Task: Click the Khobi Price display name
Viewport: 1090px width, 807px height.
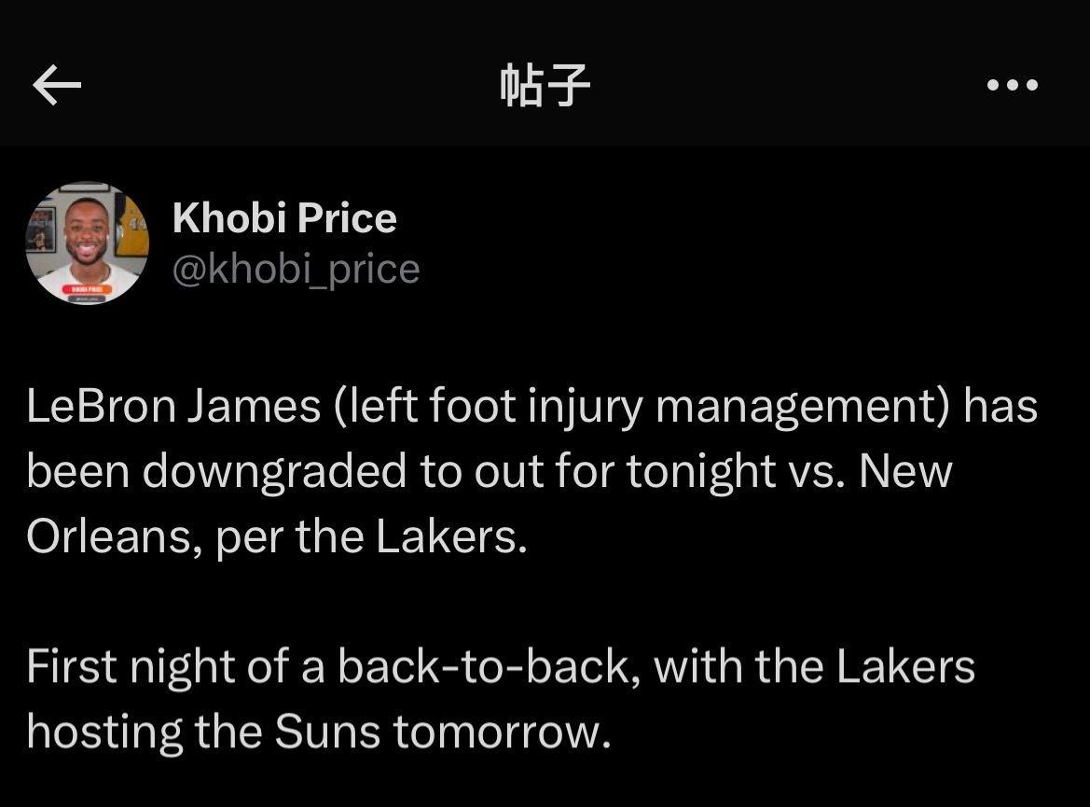Action: tap(284, 218)
